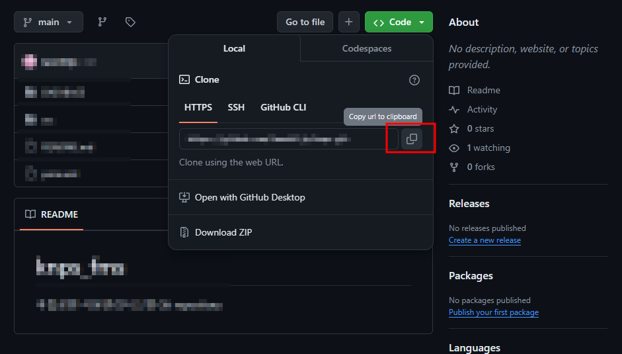Click Publish your first package
622x354 pixels.
coord(494,312)
